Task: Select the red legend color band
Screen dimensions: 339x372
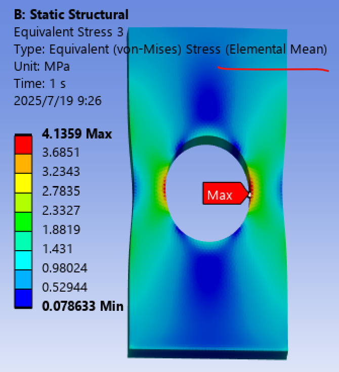Action: pyautogui.click(x=23, y=145)
